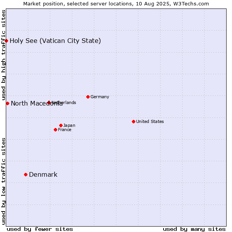Click the chart title mentioning W3Techs.com
Viewport: 232px width, 232px height.
click(x=116, y=4)
